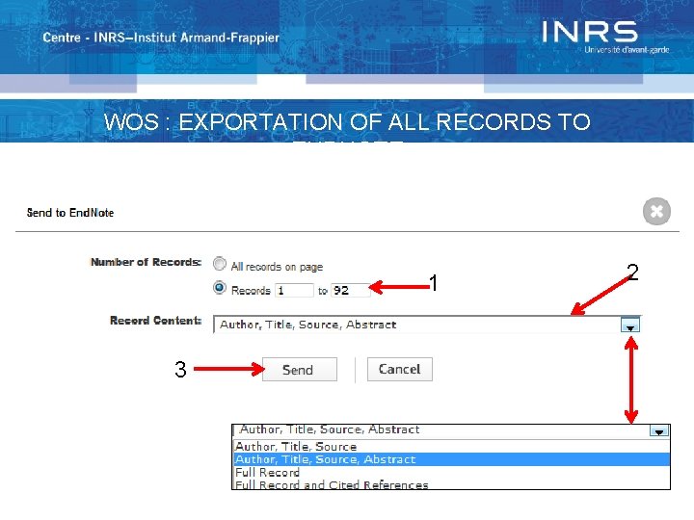This screenshot has width=694, height=520.
Task: Click the INRS logo in the header
Action: 605,37
